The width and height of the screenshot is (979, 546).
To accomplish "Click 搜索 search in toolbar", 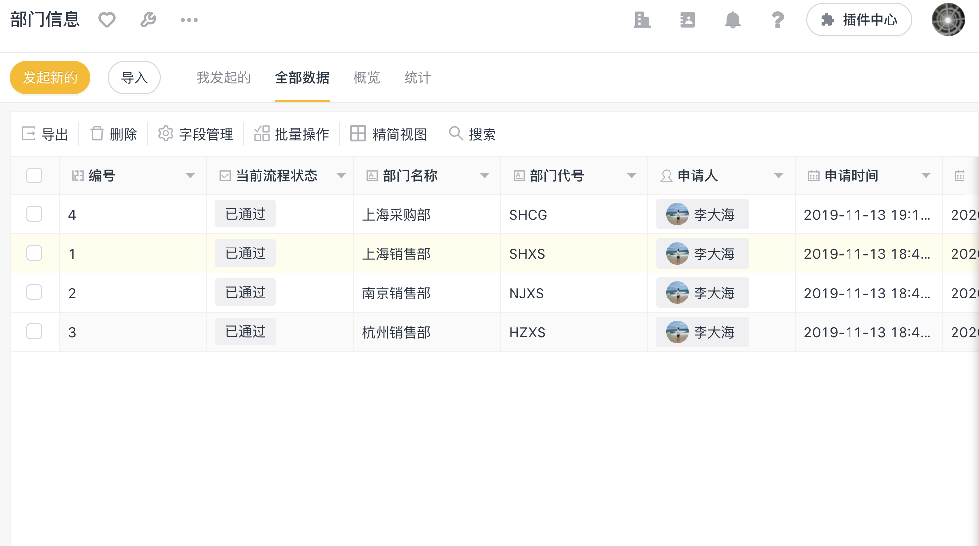I will coord(472,134).
